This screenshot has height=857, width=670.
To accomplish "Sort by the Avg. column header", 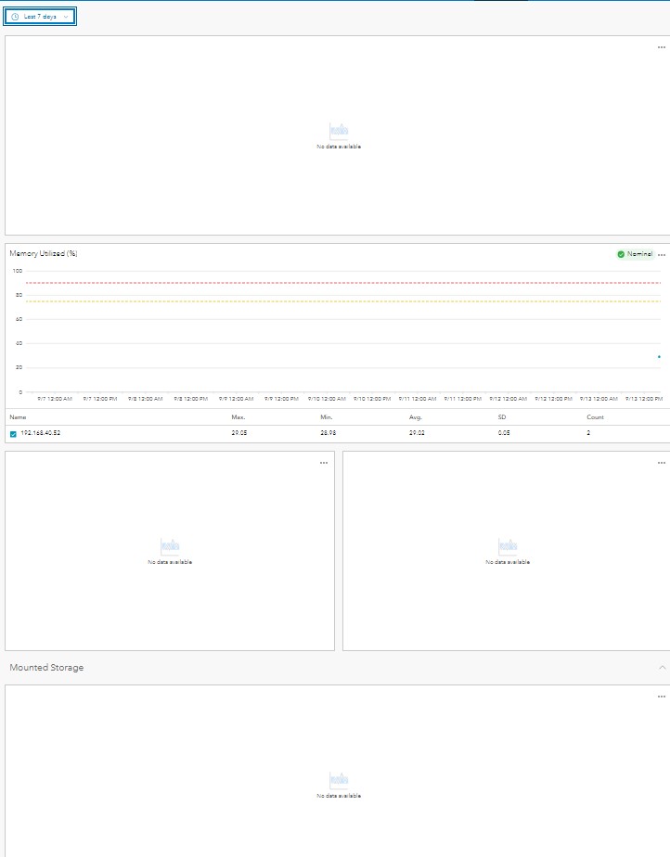I will click(x=416, y=417).
